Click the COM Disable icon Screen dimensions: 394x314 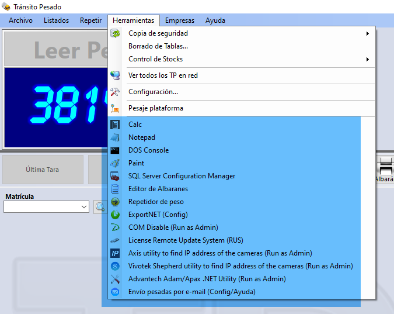(115, 227)
